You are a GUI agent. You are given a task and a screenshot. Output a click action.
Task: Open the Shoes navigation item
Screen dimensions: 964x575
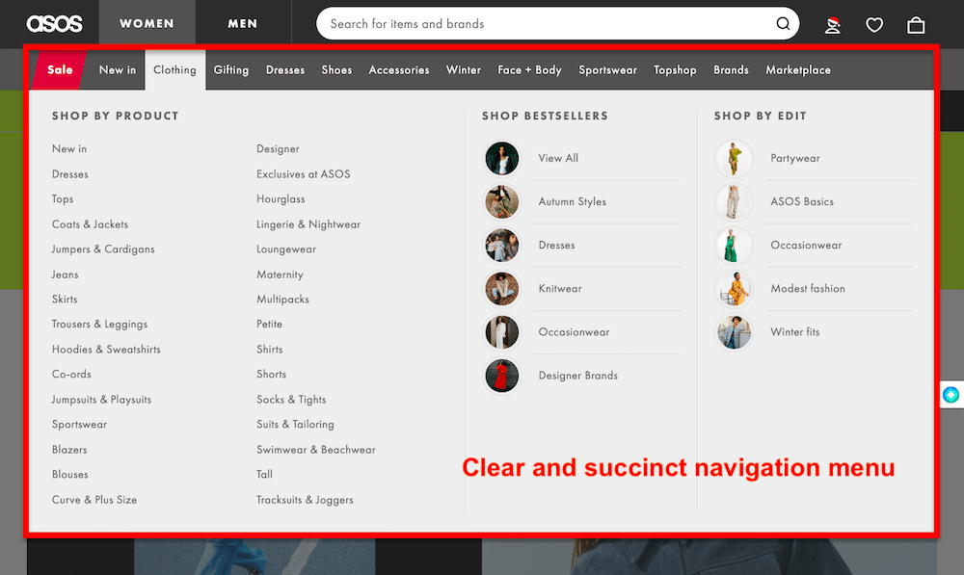click(336, 70)
